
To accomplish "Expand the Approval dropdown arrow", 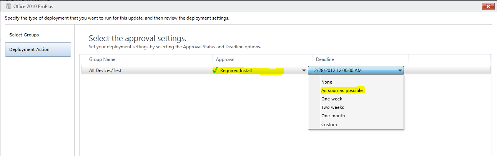I will point(304,71).
